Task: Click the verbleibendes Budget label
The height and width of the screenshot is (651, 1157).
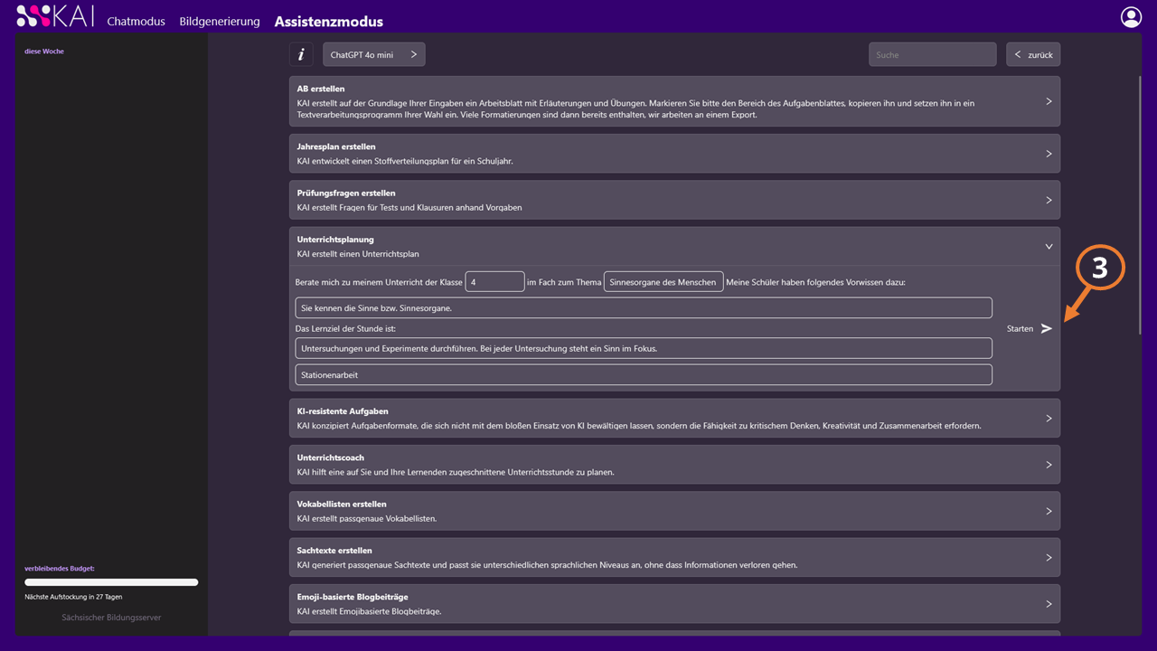Action: coord(60,569)
